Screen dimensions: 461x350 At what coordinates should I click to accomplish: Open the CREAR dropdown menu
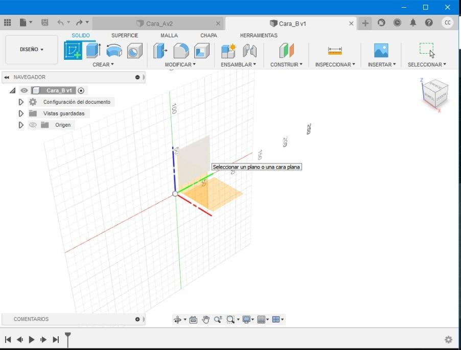tap(103, 64)
